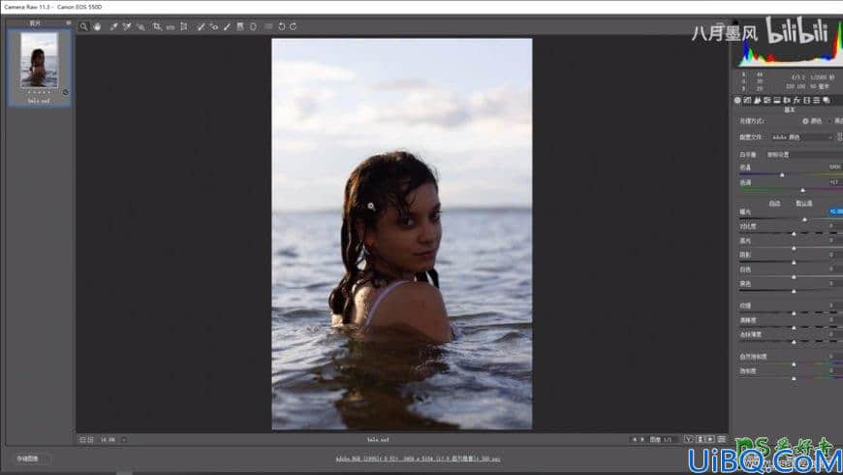Adjust the 阴影 shadows slider
The image size is (843, 475).
point(795,263)
